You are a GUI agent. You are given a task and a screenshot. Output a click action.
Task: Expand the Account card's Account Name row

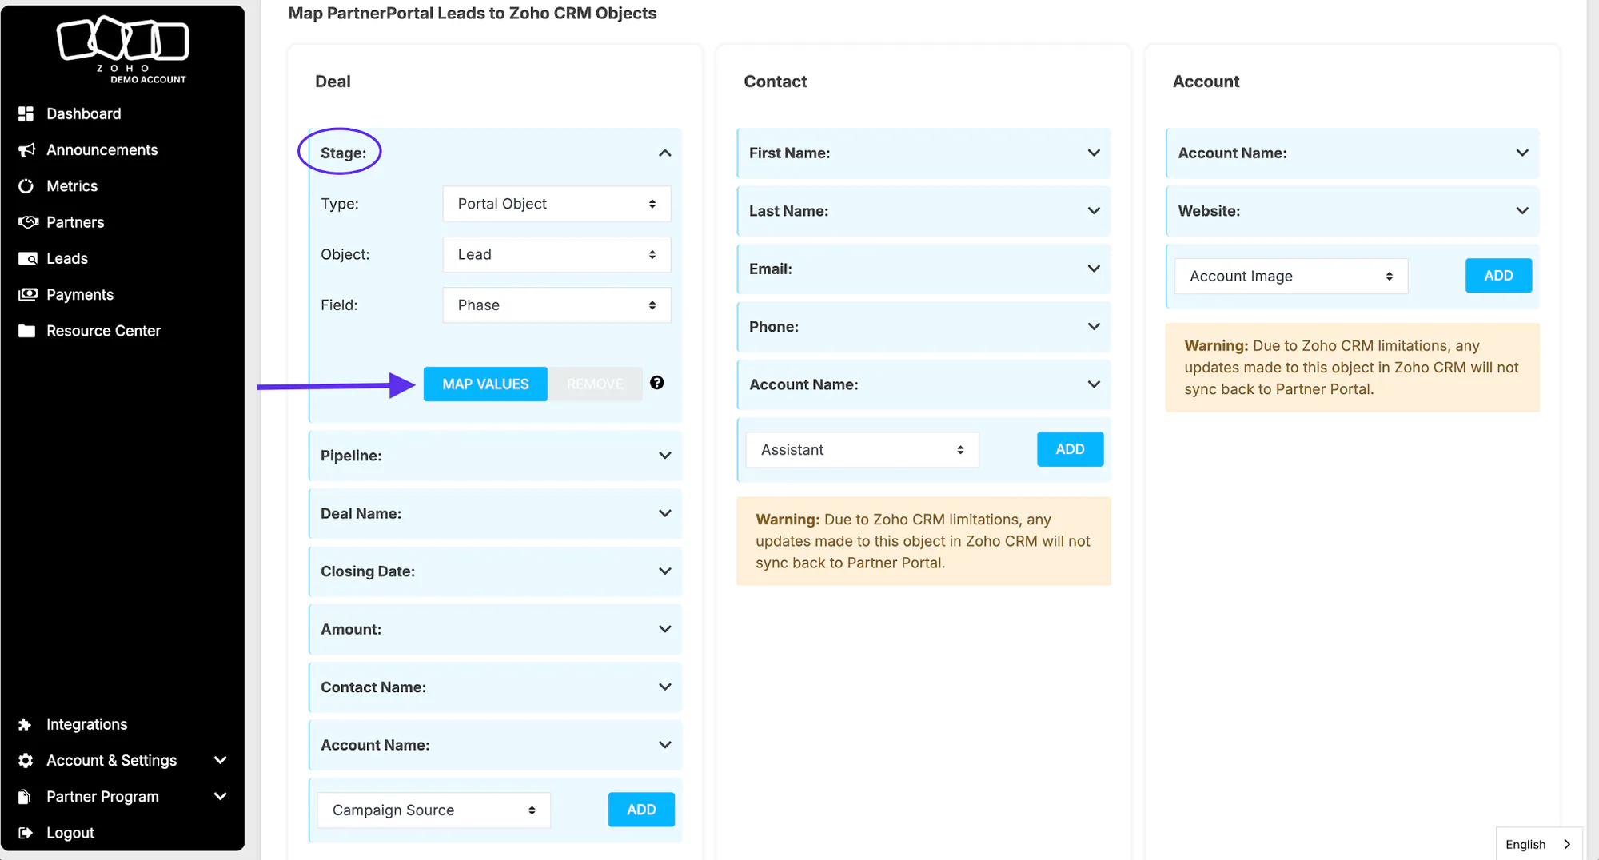pyautogui.click(x=1353, y=153)
